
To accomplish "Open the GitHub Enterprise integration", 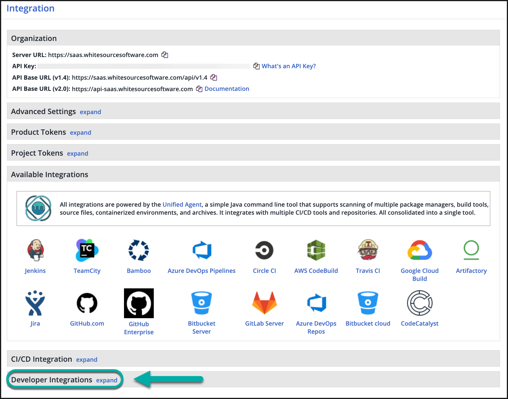I will [139, 303].
